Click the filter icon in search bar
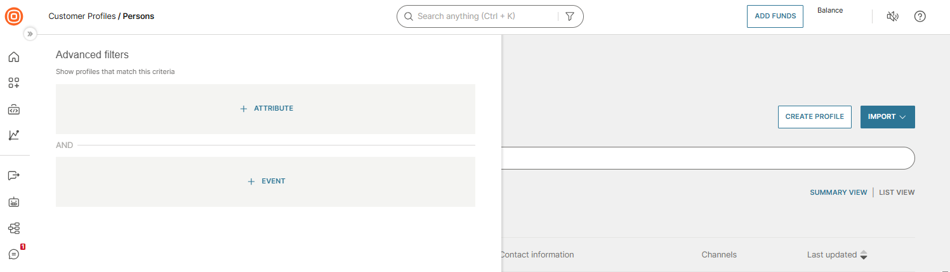Screen dimensions: 950x272 (569, 16)
